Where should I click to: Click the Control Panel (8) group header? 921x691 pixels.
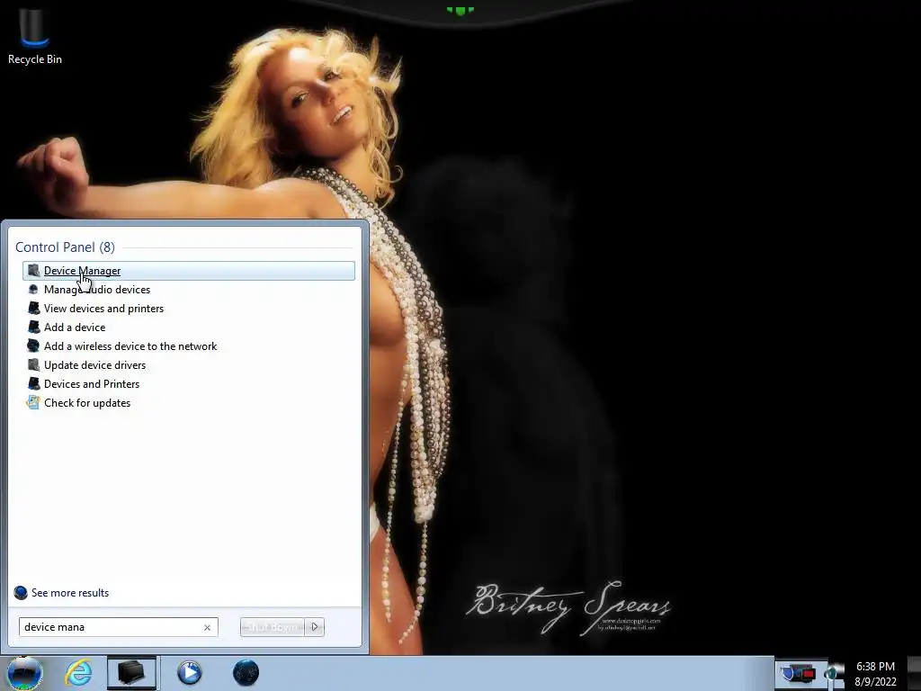point(65,247)
